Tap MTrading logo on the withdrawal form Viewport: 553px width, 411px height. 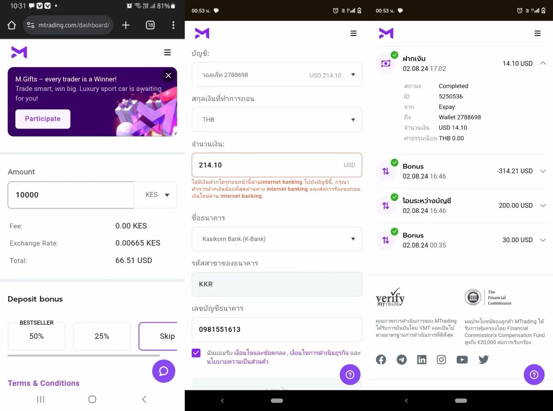click(202, 33)
